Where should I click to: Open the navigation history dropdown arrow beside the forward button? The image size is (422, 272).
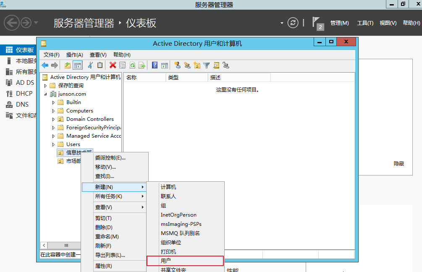pyautogui.click(x=36, y=23)
